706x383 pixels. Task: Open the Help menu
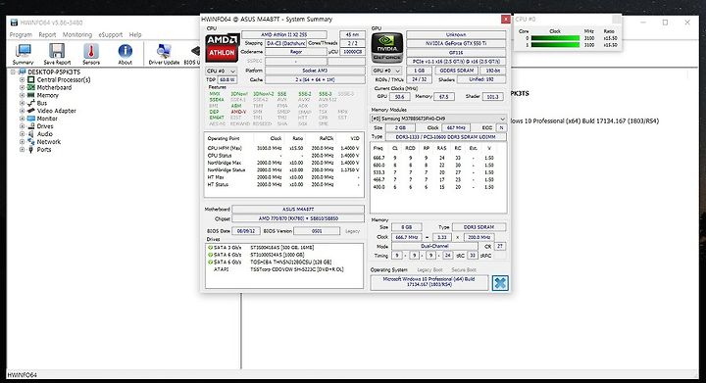(135, 34)
